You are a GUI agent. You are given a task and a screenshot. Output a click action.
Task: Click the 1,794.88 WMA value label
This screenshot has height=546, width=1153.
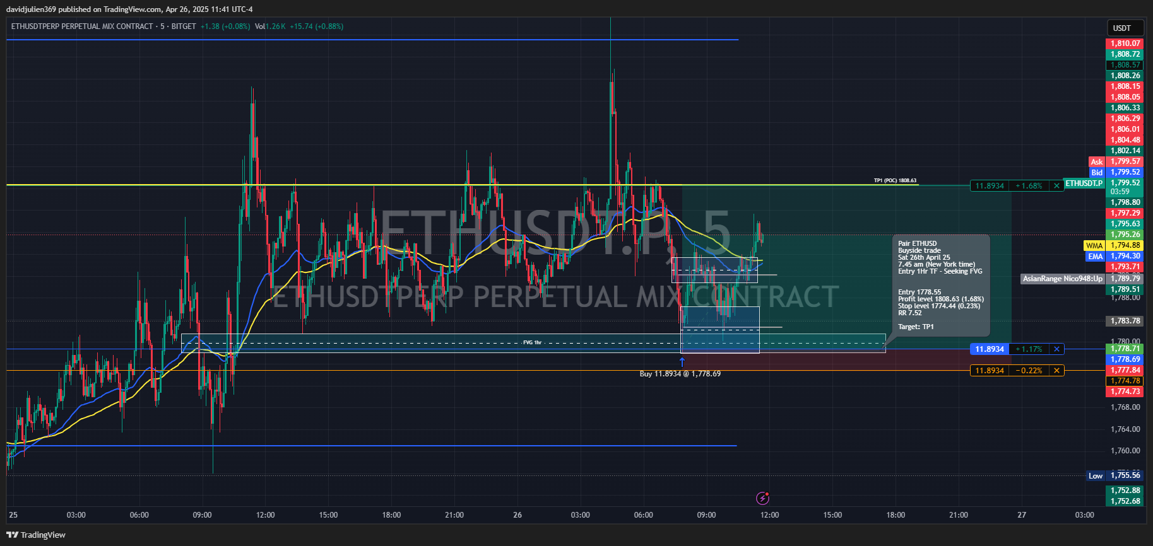(1125, 245)
